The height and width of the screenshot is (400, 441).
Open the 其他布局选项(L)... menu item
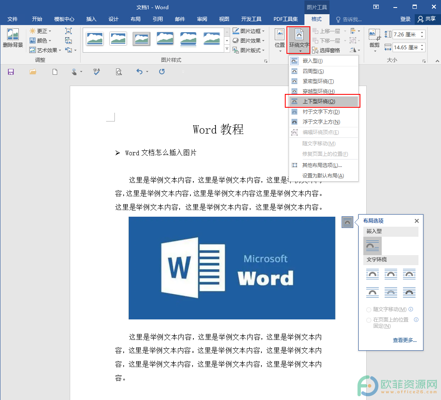324,165
